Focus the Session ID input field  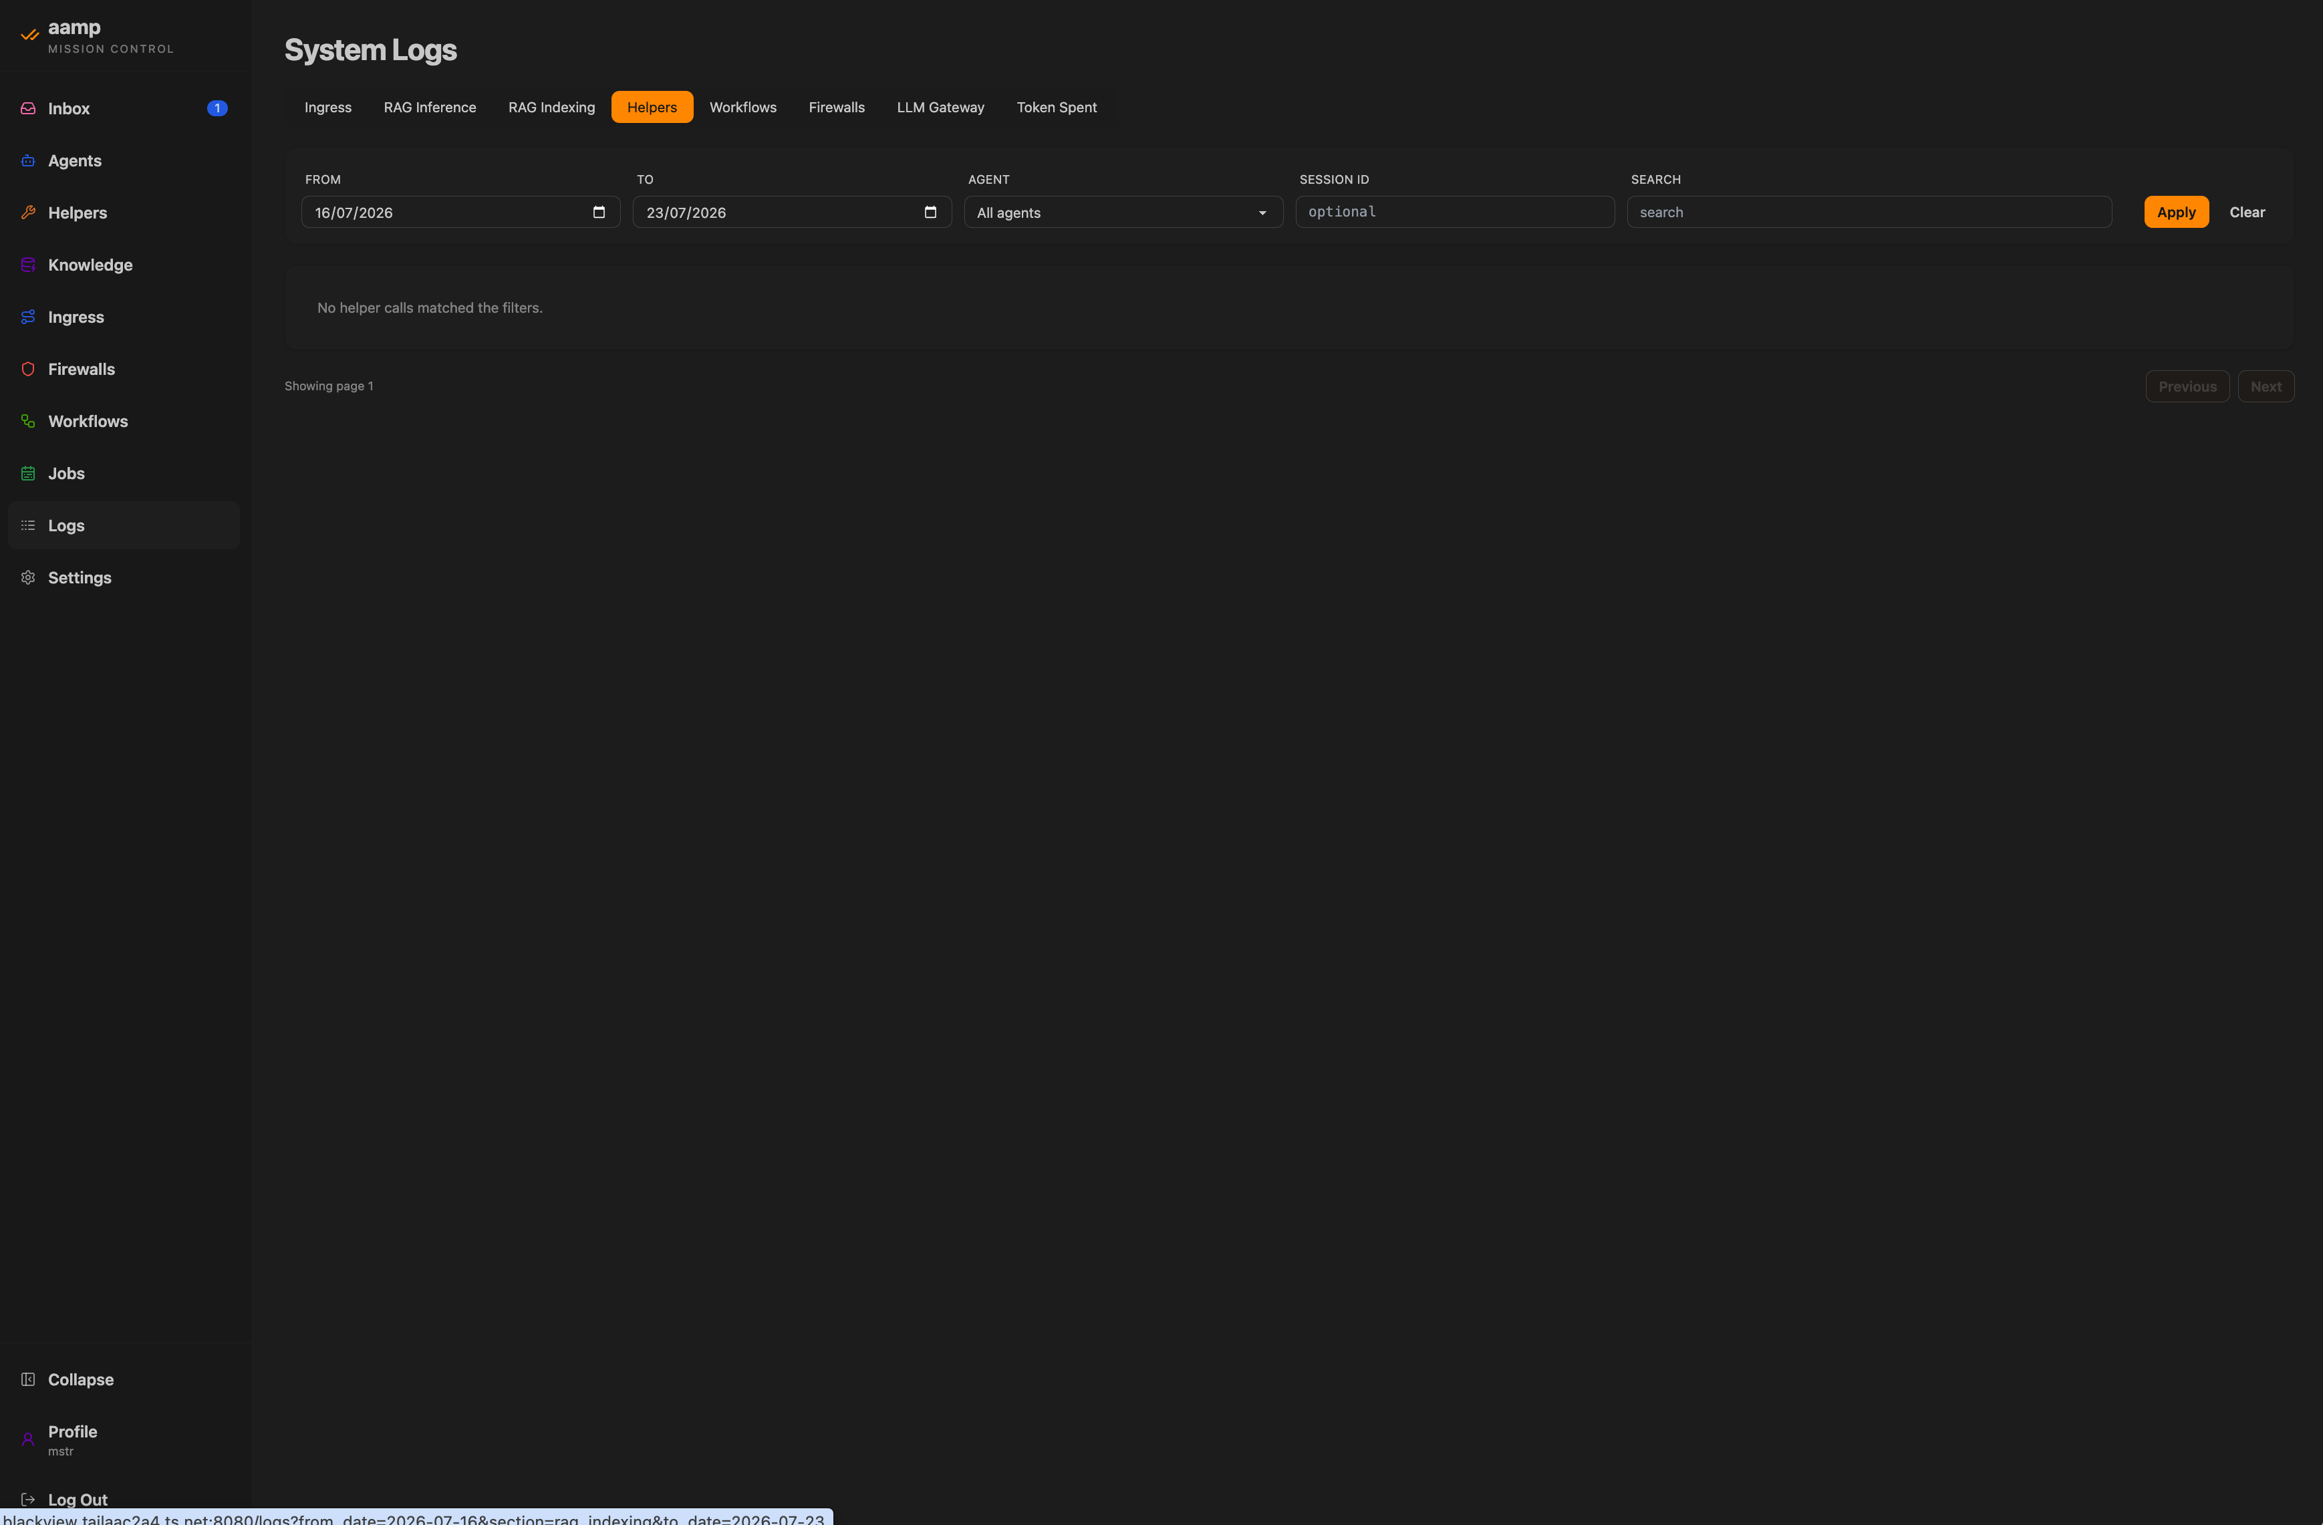tap(1454, 212)
